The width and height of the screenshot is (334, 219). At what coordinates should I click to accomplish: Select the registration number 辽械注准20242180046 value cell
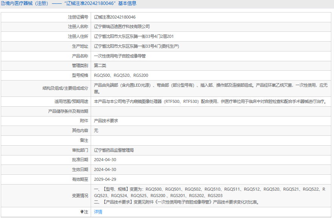point(114,17)
